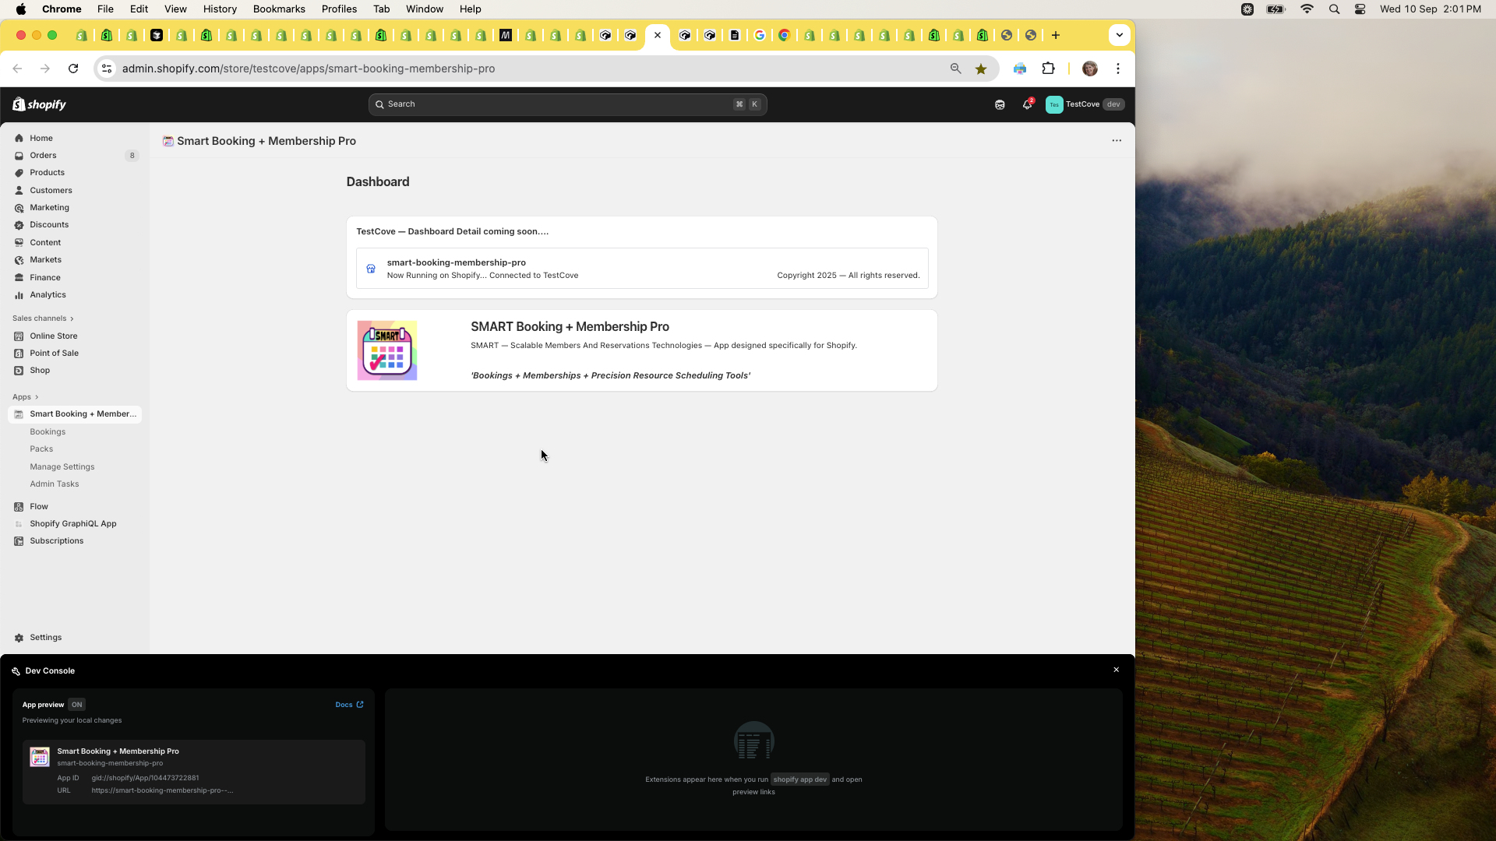Open the Chrome extensions puzzle icon
1496x841 pixels.
tap(1048, 69)
